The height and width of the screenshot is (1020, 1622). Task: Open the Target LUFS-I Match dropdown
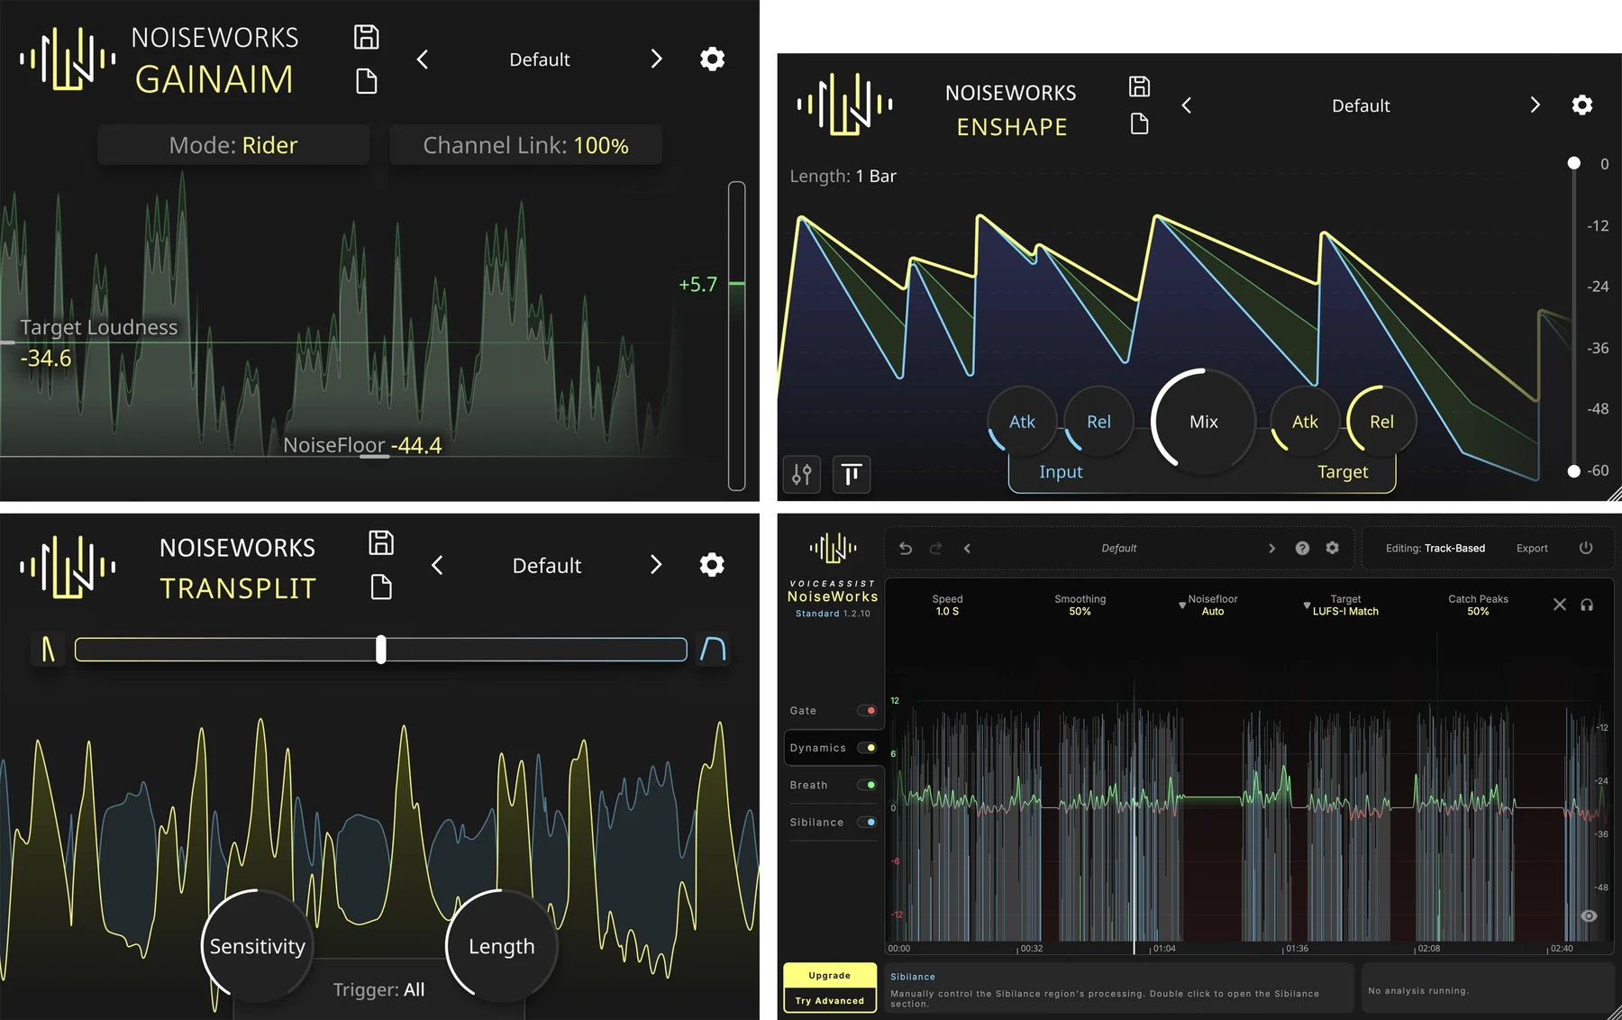click(x=1341, y=605)
